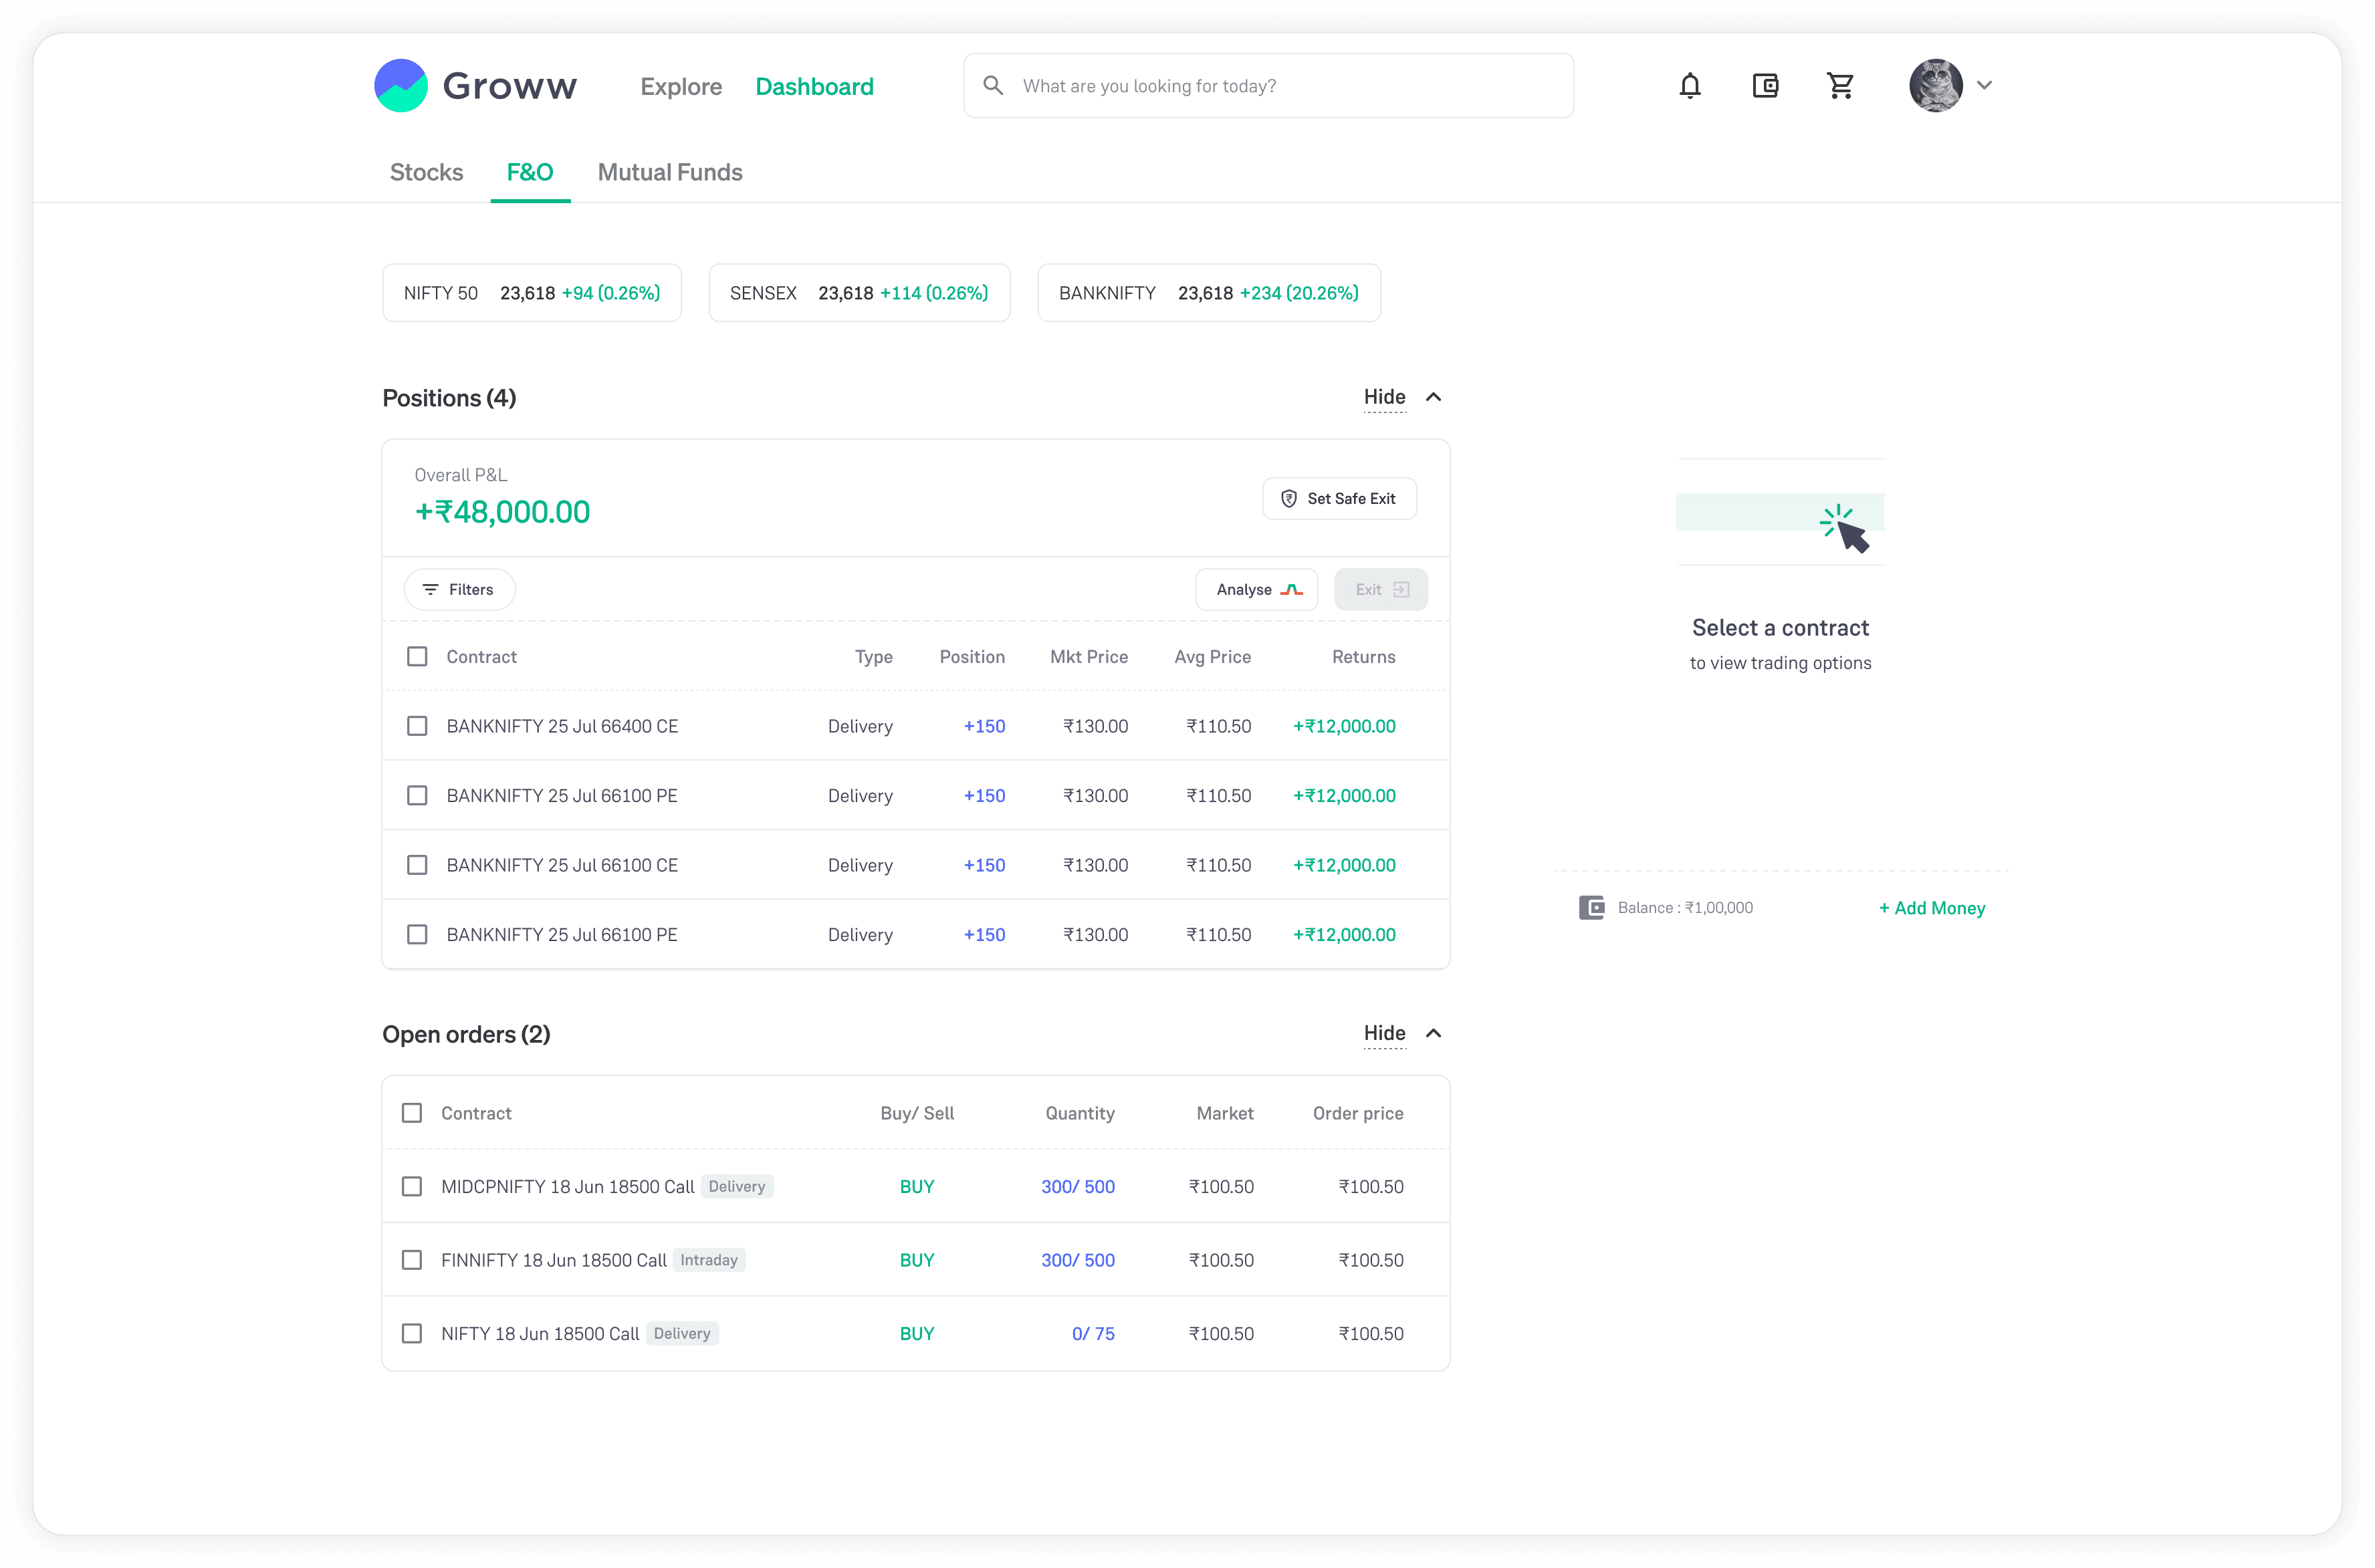Switch to the Mutual Funds tab
2375x1568 pixels.
pyautogui.click(x=669, y=173)
